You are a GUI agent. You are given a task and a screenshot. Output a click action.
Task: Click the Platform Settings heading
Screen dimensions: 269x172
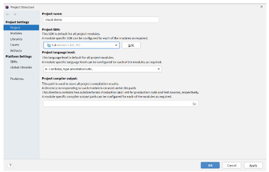[x=18, y=56]
